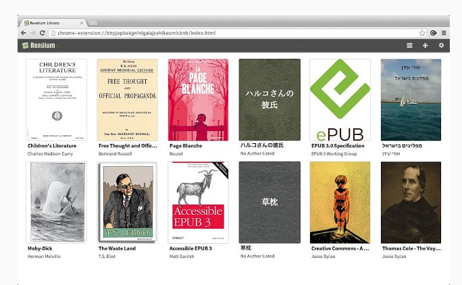Bookmark page with star icon
The width and height of the screenshot is (462, 285).
(422, 33)
